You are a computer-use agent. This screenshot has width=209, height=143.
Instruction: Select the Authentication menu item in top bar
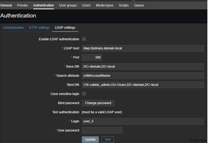coord(43,5)
